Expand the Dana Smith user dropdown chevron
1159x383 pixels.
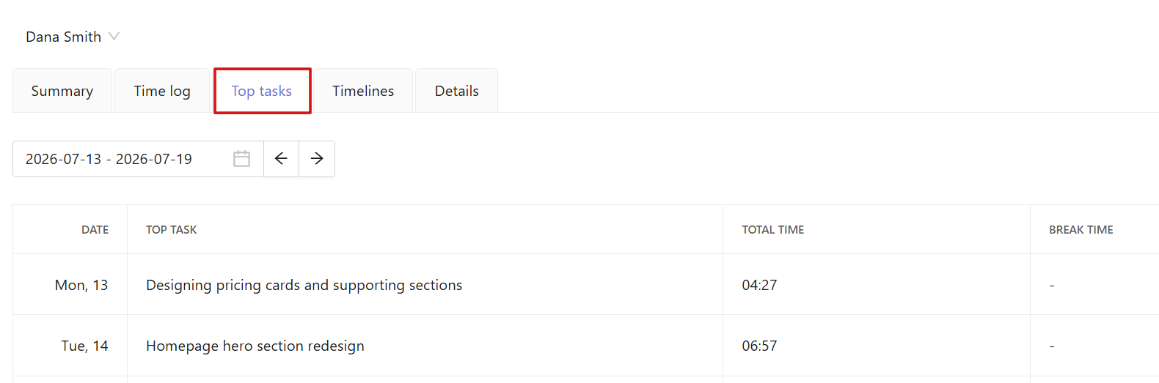point(114,36)
